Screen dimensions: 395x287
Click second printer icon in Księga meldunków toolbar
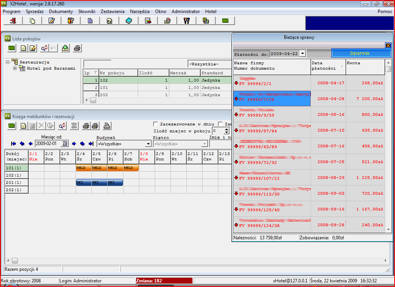[95, 126]
